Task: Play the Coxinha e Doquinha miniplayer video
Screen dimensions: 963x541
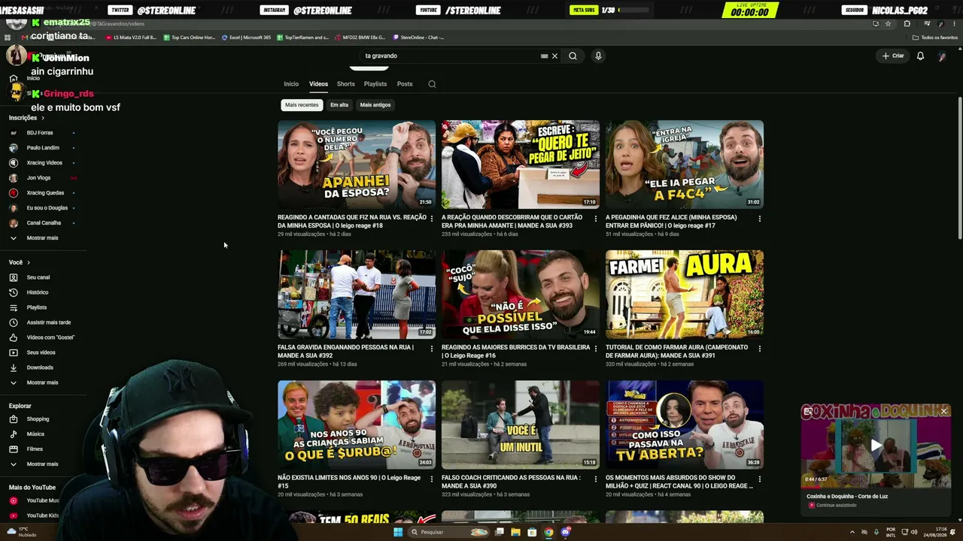Action: (x=876, y=445)
